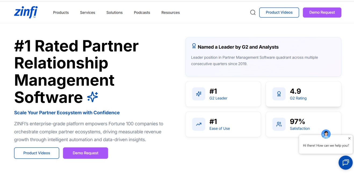This screenshot has height=173, width=354.
Task: Click the G2 Leader label
Action: [x=218, y=98]
